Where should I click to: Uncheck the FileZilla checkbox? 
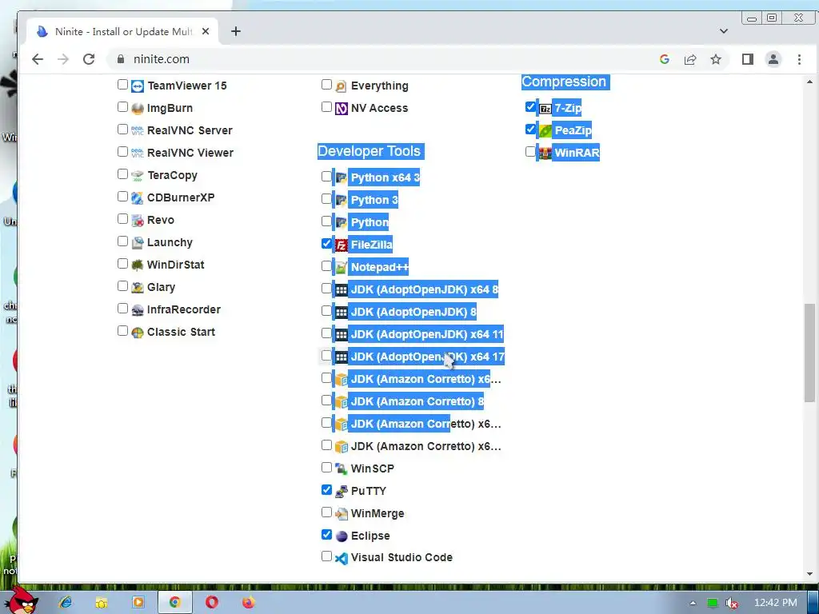pyautogui.click(x=326, y=243)
